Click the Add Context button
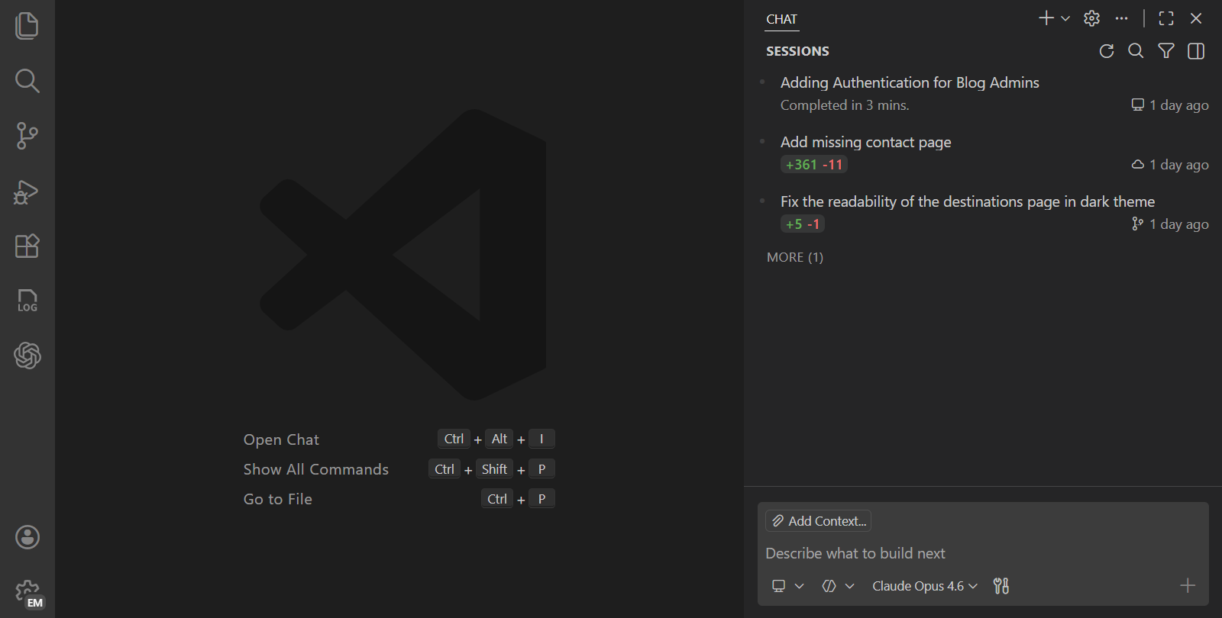 click(819, 521)
